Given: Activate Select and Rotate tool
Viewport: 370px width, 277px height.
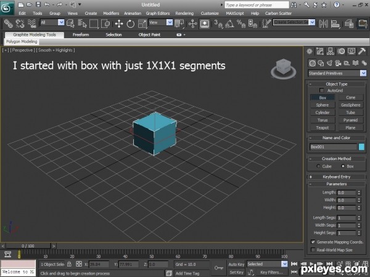Looking at the screenshot, I should point(131,23).
